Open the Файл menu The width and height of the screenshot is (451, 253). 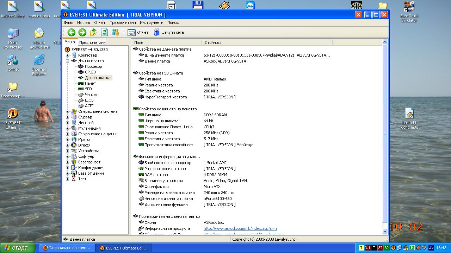tap(68, 22)
